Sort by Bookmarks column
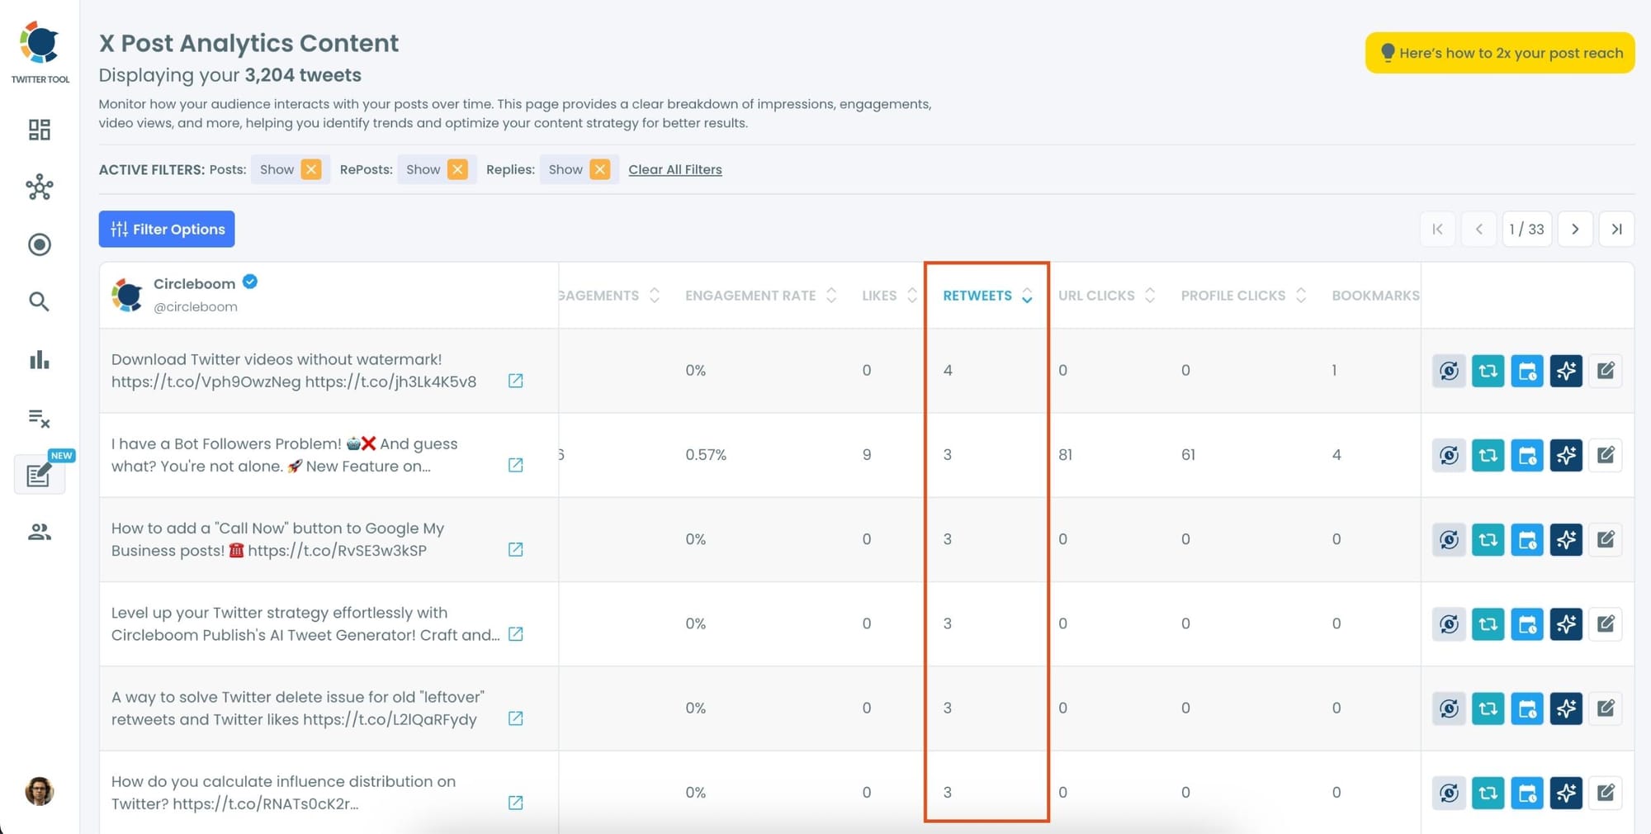The image size is (1651, 834). 1375,296
